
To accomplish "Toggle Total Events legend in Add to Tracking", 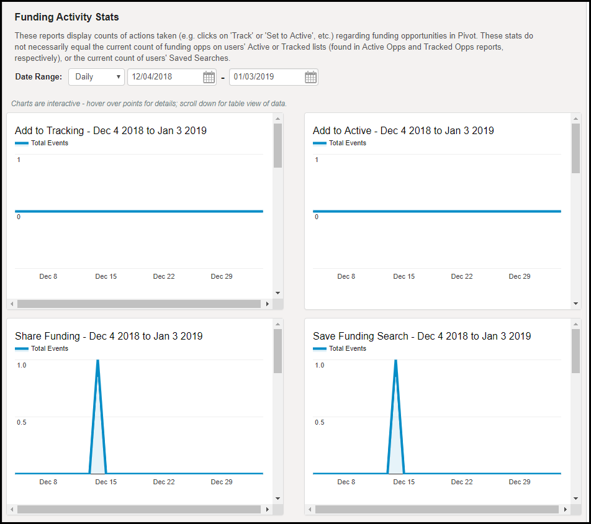I will pyautogui.click(x=42, y=143).
